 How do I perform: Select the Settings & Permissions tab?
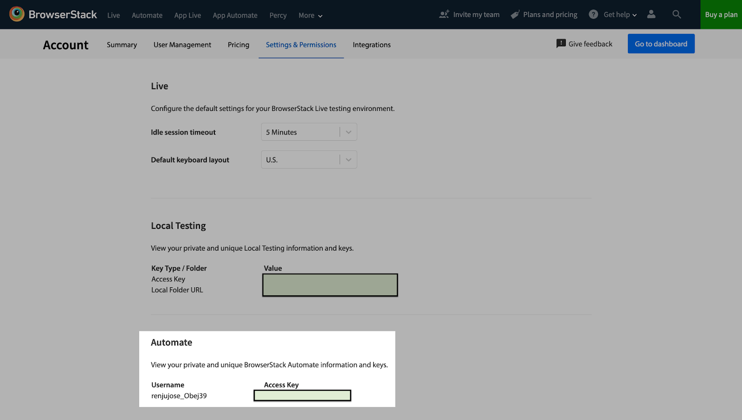pos(301,45)
